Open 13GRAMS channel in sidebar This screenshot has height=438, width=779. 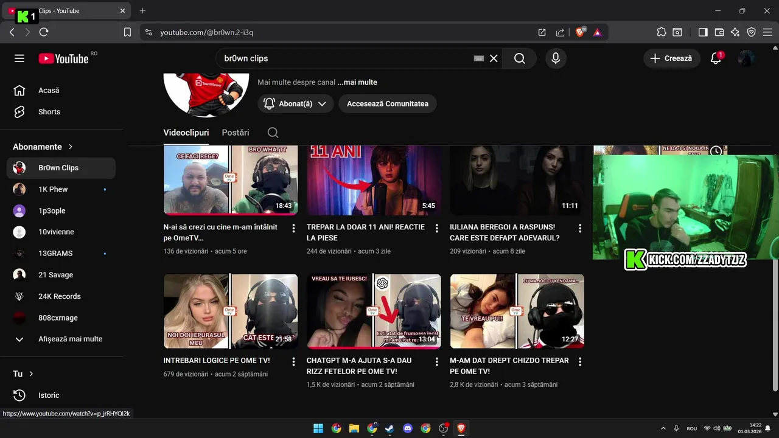click(61, 254)
